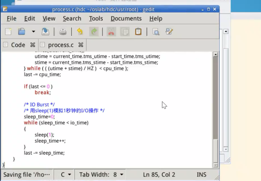This screenshot has height=181, width=261.
Task: Change Tab Width setting dropdown
Action: [101, 175]
